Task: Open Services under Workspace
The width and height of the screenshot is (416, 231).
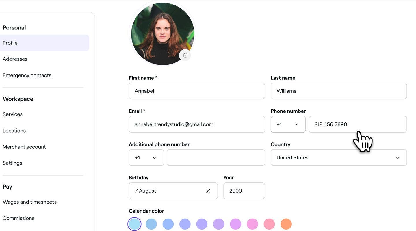Action: pyautogui.click(x=12, y=114)
